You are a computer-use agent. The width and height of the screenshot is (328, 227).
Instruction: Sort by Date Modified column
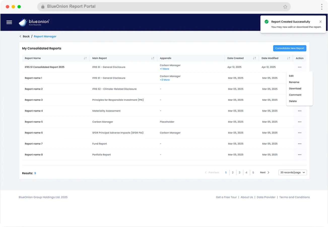289,58
